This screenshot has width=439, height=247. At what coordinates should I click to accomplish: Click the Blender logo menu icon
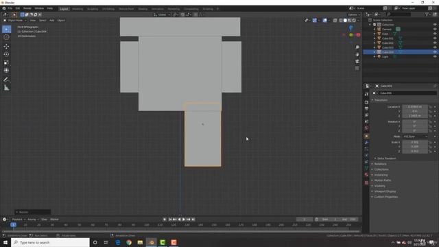(4, 8)
